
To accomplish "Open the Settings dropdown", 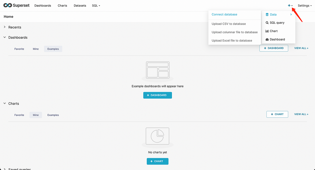I will click(304, 5).
